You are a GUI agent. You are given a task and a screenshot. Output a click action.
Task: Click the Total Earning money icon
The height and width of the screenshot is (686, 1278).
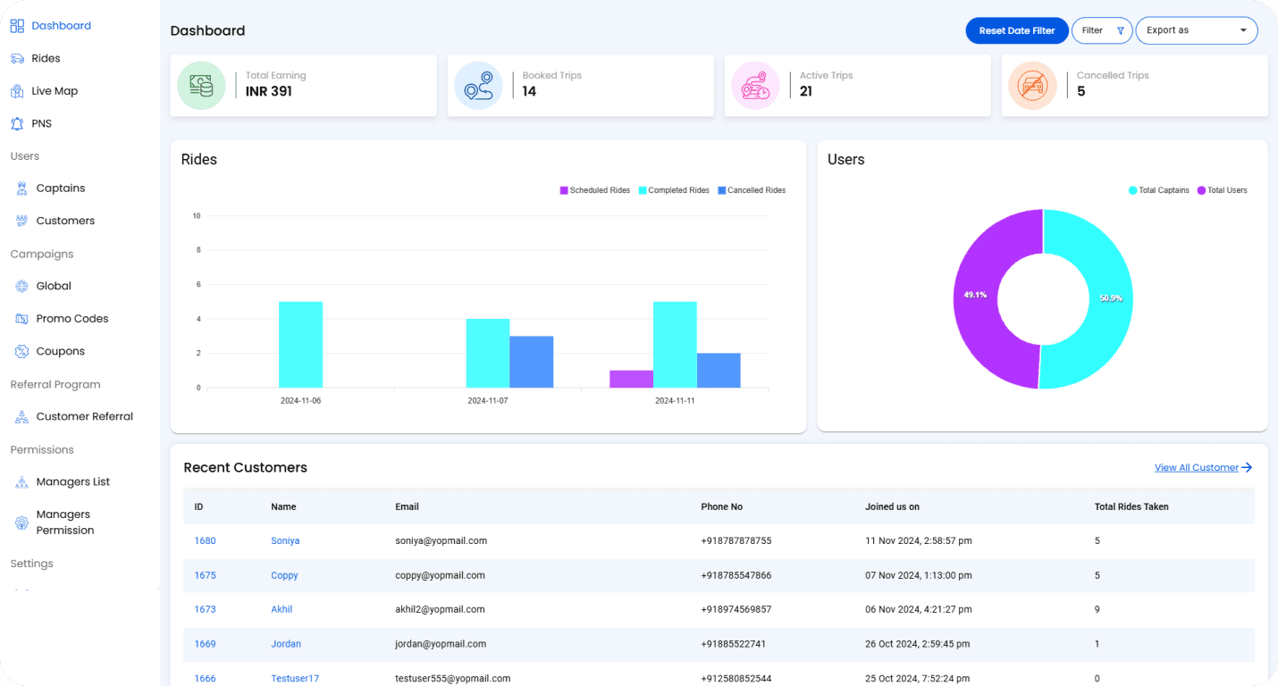(x=201, y=86)
